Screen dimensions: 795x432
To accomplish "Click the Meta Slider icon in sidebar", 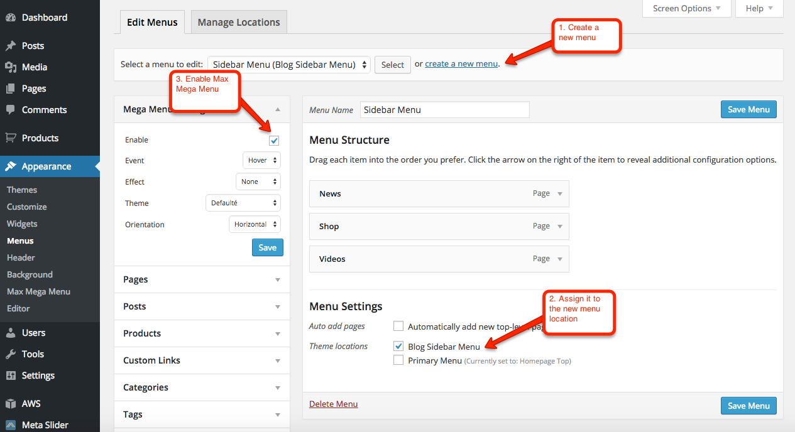I will click(x=11, y=425).
